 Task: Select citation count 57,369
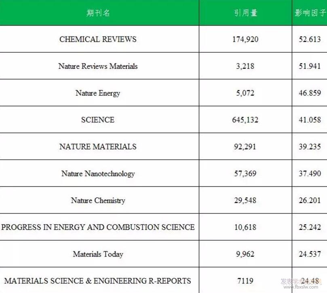[x=245, y=173]
